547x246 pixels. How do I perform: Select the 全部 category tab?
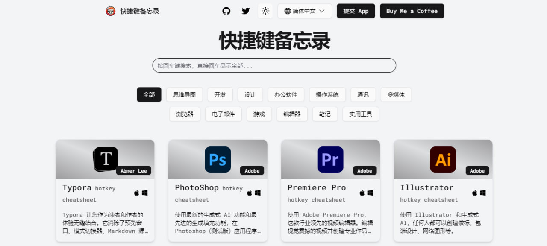(x=149, y=94)
